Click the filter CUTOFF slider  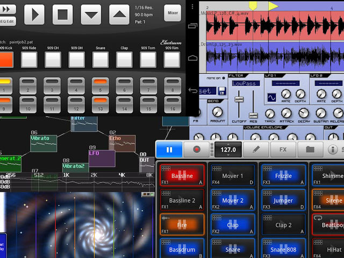(239, 99)
